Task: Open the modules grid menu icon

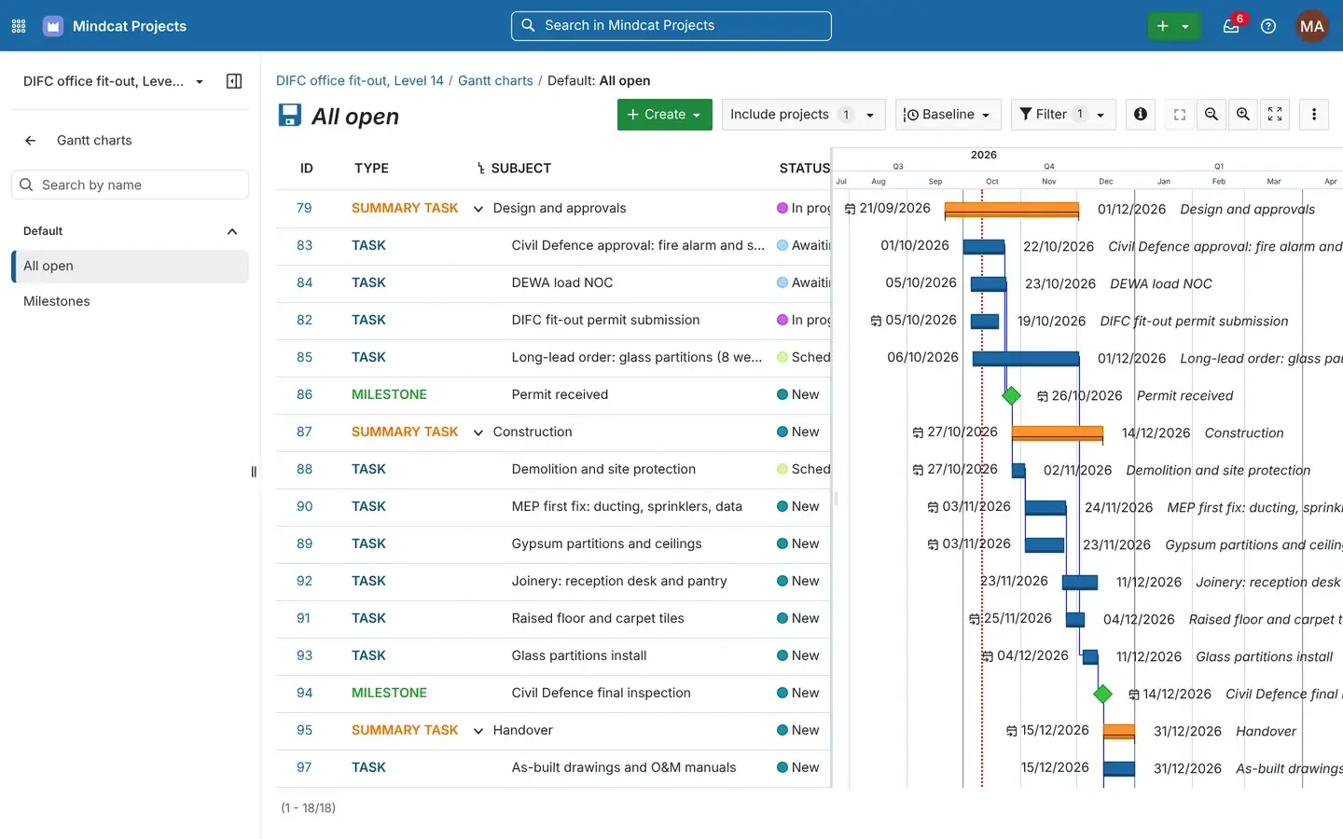Action: (19, 26)
